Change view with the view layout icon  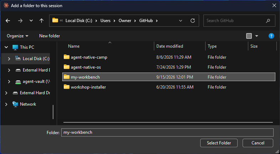(x=249, y=36)
